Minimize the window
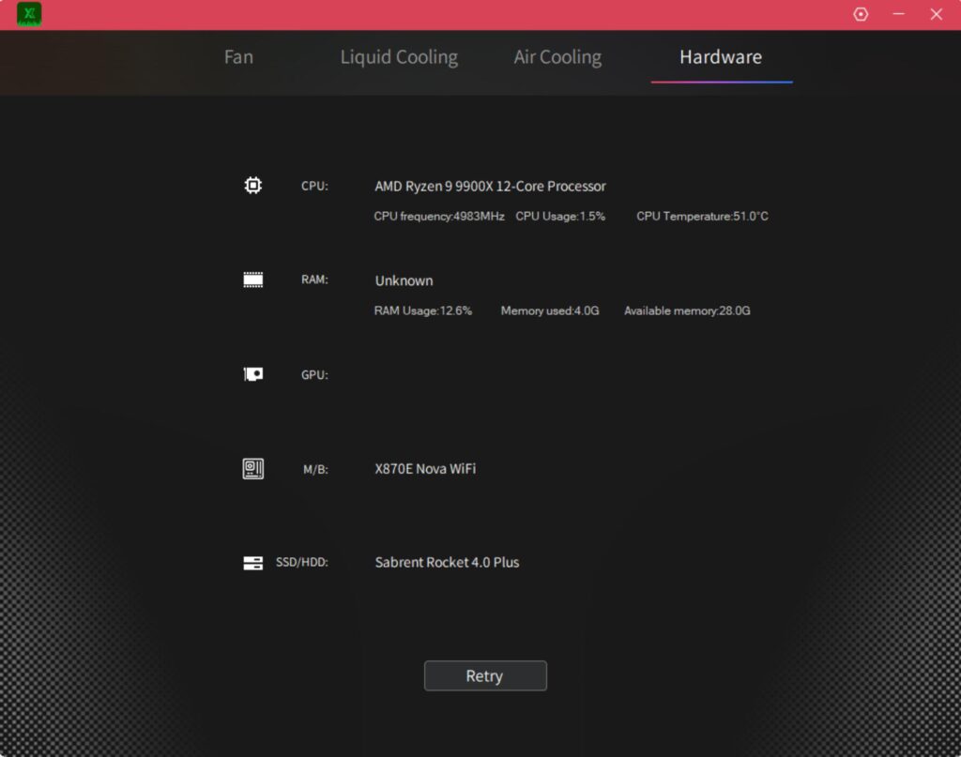Viewport: 961px width, 757px height. [x=898, y=14]
